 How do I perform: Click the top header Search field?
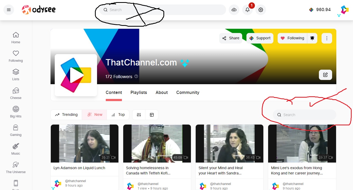(163, 10)
